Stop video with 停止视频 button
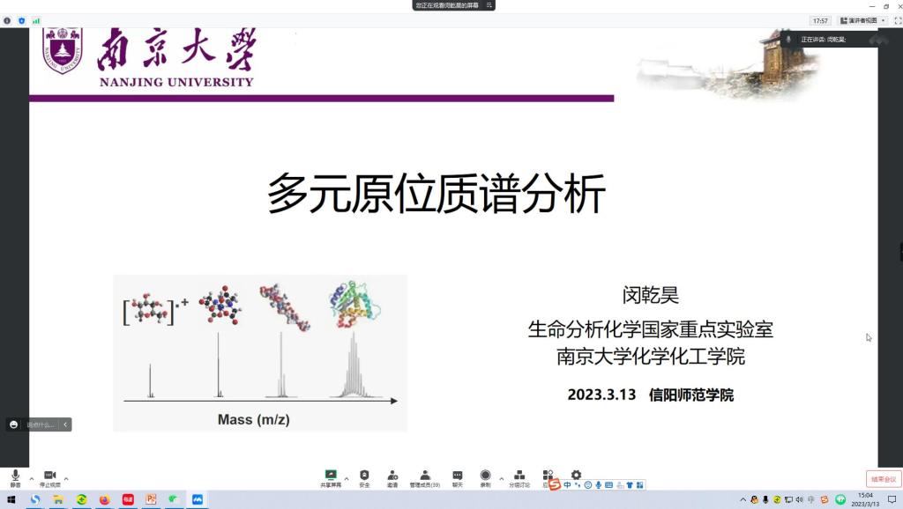Screen dimensions: 903x509 click(49, 476)
